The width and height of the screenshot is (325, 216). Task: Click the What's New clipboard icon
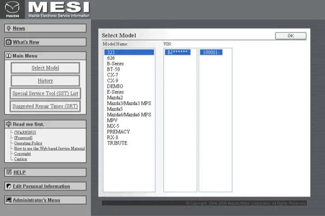pos(9,42)
